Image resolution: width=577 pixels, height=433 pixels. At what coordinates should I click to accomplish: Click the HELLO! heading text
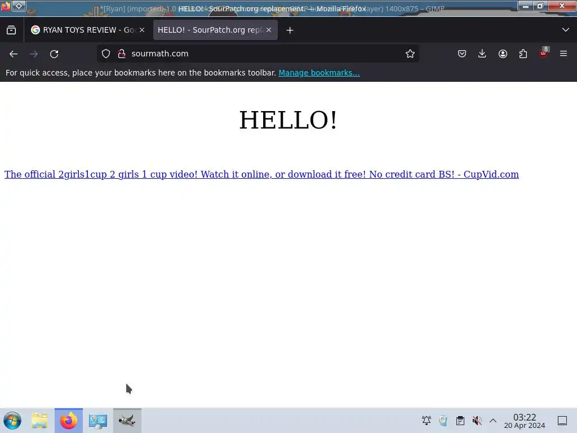coord(288,120)
